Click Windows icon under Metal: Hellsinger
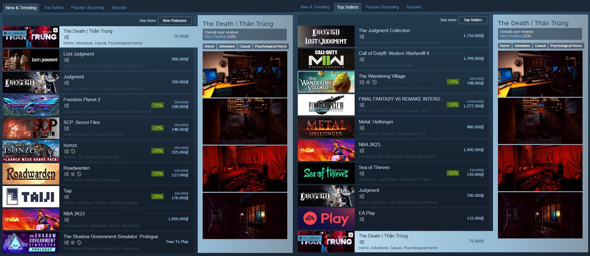Screen dimensions: 590x256 362,128
